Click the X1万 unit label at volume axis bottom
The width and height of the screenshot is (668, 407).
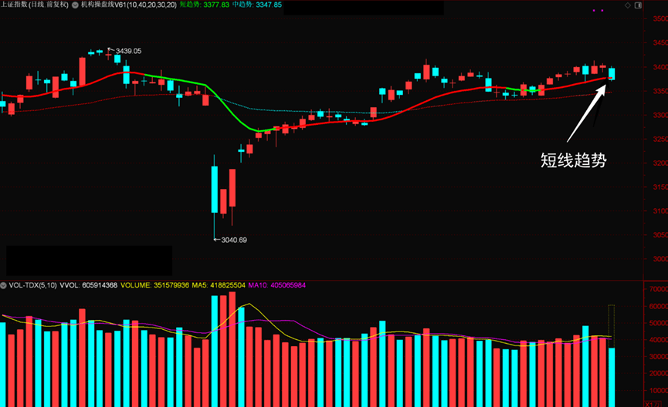(x=652, y=404)
